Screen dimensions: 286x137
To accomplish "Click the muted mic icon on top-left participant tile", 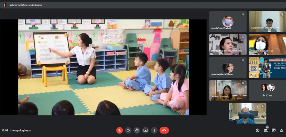I will [x=243, y=14].
